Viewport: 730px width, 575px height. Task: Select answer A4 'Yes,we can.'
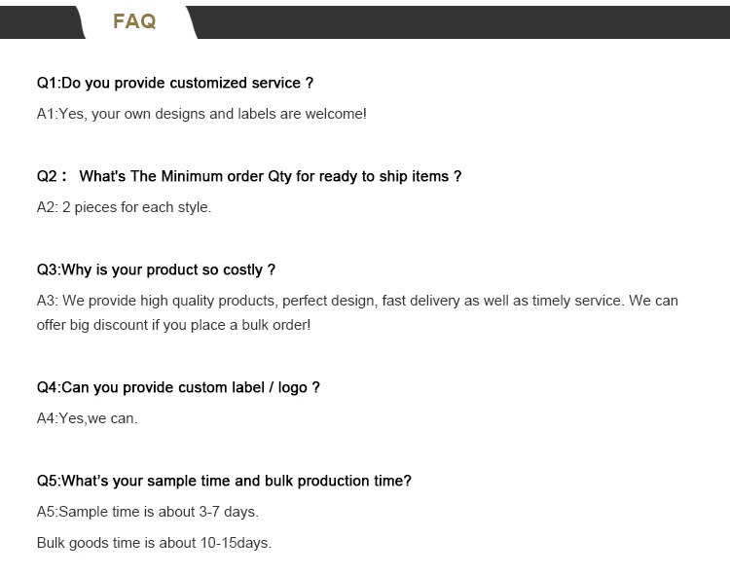(87, 418)
